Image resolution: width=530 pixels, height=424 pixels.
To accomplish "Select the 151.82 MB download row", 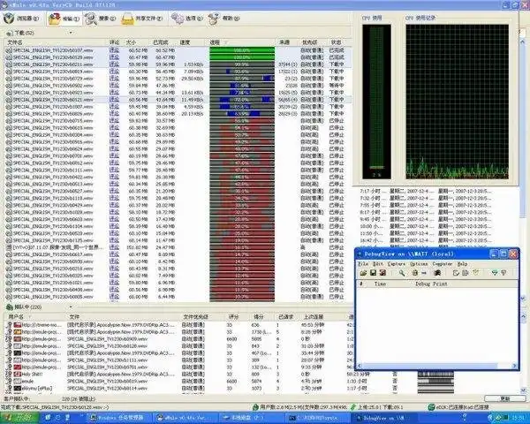I will (178, 247).
